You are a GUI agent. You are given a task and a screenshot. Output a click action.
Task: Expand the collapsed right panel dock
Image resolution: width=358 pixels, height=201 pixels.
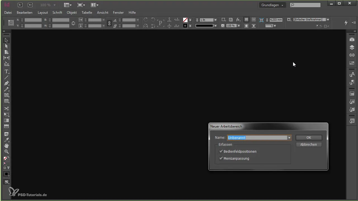pyautogui.click(x=355, y=31)
